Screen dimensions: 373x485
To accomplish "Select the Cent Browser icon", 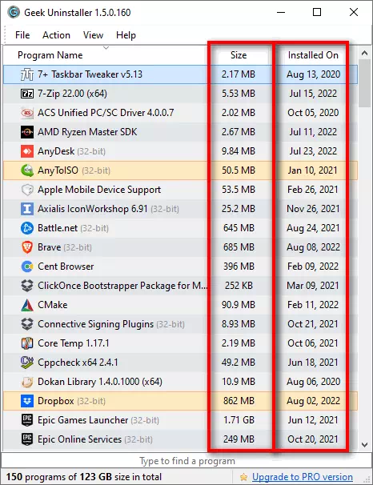I will (x=27, y=267).
